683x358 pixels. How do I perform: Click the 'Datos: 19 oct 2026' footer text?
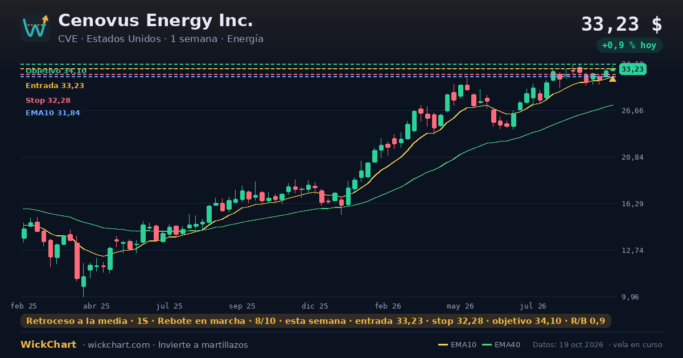[x=568, y=345]
